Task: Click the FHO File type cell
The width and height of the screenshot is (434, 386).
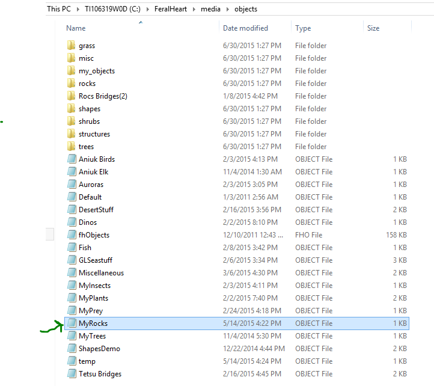Action: (308, 235)
